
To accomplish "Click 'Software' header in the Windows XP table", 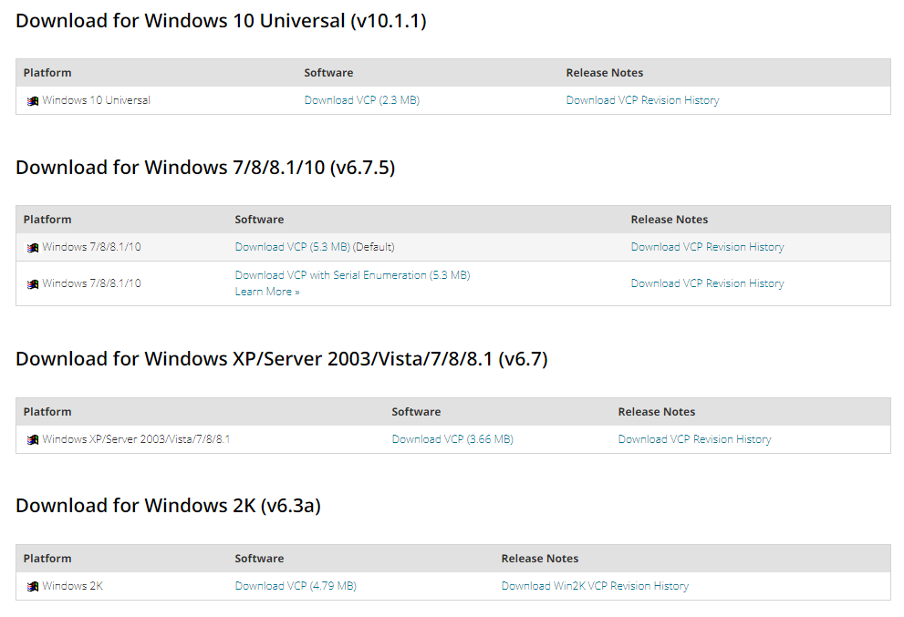I will coord(416,412).
